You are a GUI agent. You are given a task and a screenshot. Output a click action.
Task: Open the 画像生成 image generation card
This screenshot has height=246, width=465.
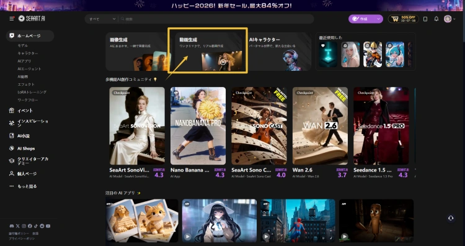[138, 52]
